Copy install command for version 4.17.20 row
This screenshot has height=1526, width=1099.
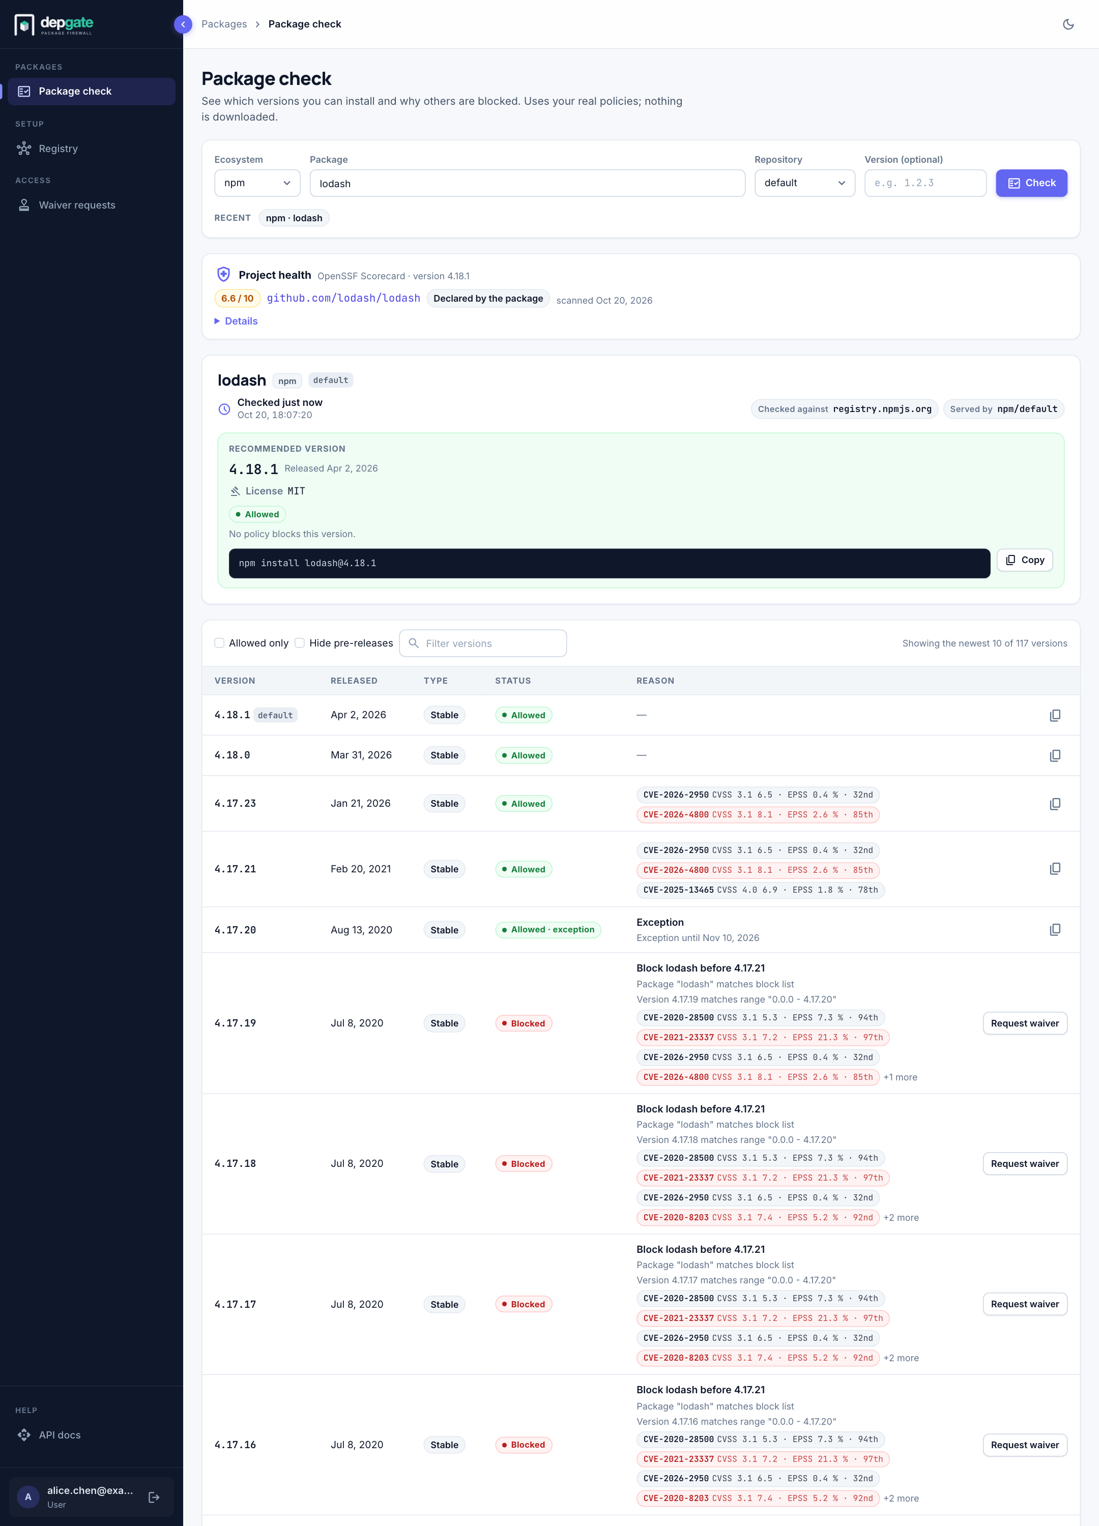(x=1055, y=929)
